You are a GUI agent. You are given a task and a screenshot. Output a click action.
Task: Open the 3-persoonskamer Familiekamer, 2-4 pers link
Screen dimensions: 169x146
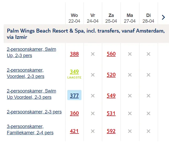[30, 130]
